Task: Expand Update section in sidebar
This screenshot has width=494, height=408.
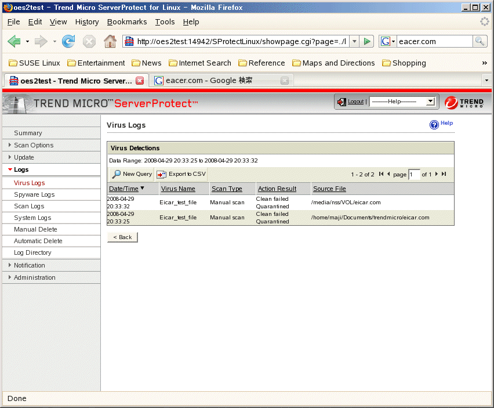Action: (x=24, y=157)
